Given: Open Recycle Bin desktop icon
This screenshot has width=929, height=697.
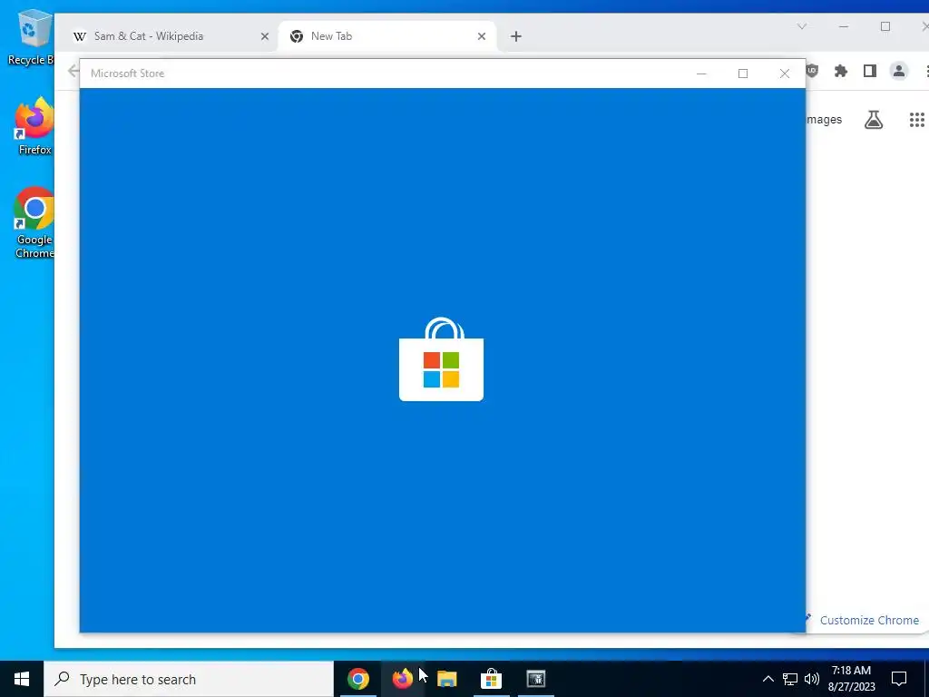Looking at the screenshot, I should click(31, 37).
